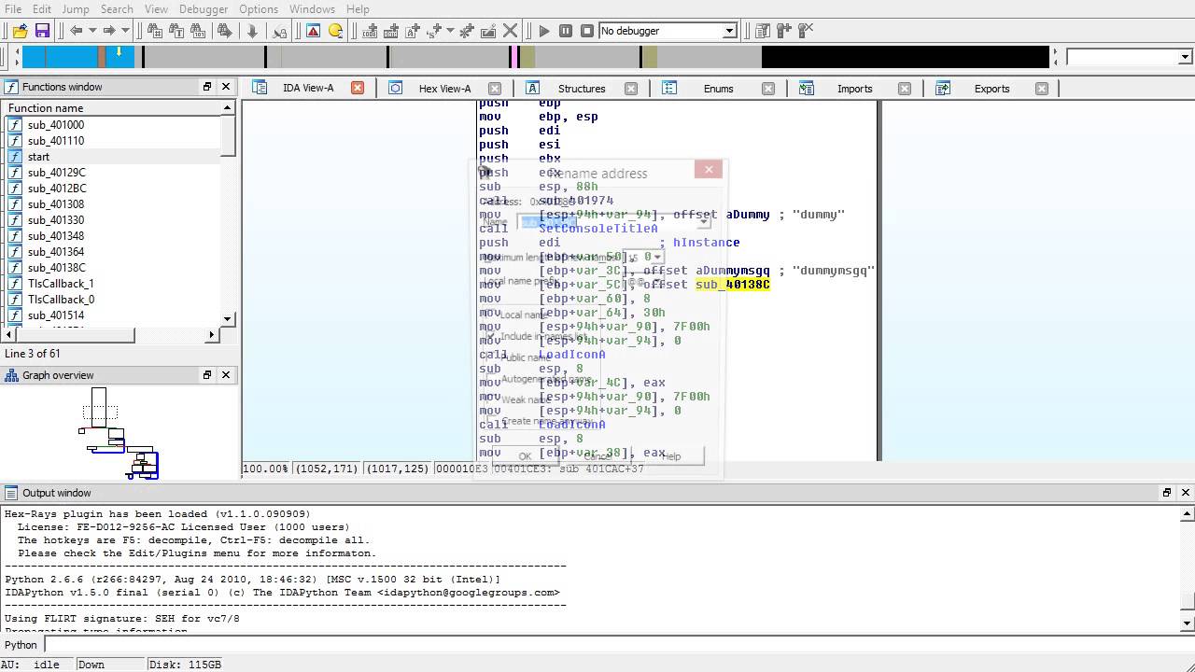1195x672 pixels.
Task: Open the back-history dropdown arrow
Action: pyautogui.click(x=92, y=31)
